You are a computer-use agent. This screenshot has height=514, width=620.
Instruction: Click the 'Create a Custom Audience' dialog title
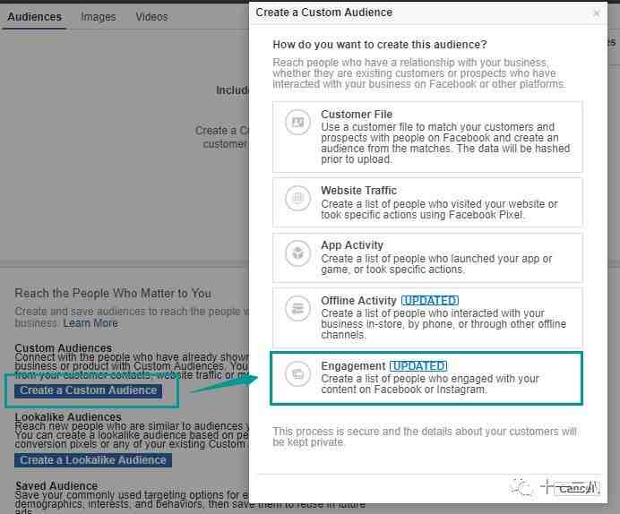coord(323,13)
